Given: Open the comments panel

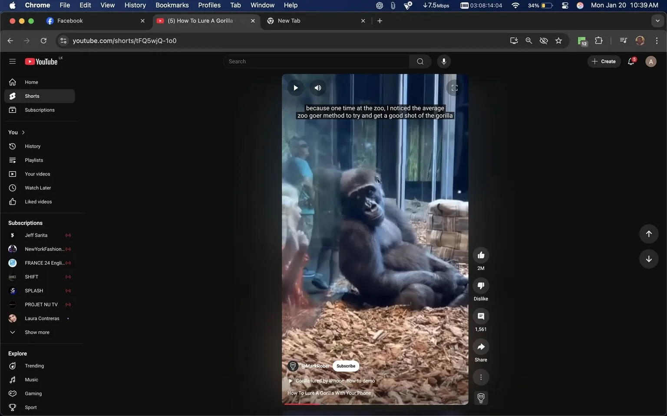Looking at the screenshot, I should point(481,316).
